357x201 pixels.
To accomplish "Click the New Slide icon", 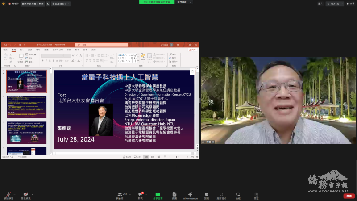I will [21, 55].
